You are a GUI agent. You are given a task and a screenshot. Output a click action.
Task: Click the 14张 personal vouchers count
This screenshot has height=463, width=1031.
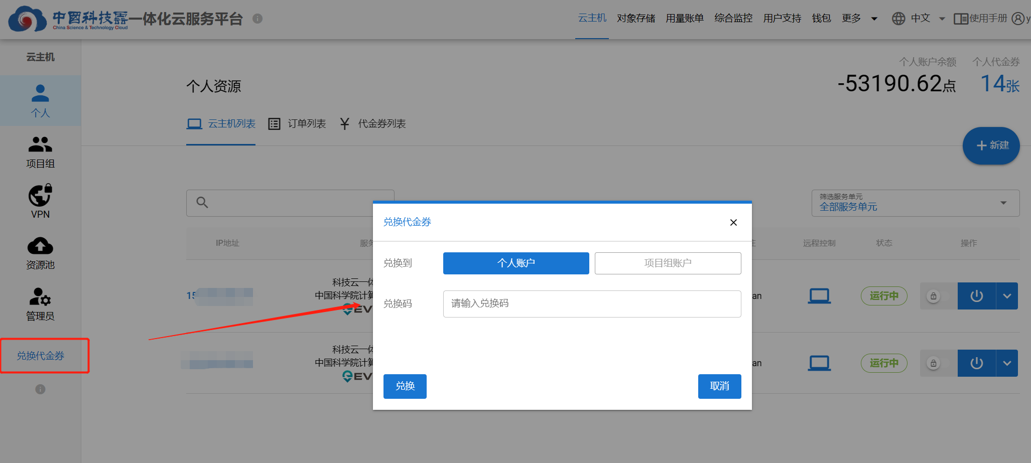(1000, 83)
